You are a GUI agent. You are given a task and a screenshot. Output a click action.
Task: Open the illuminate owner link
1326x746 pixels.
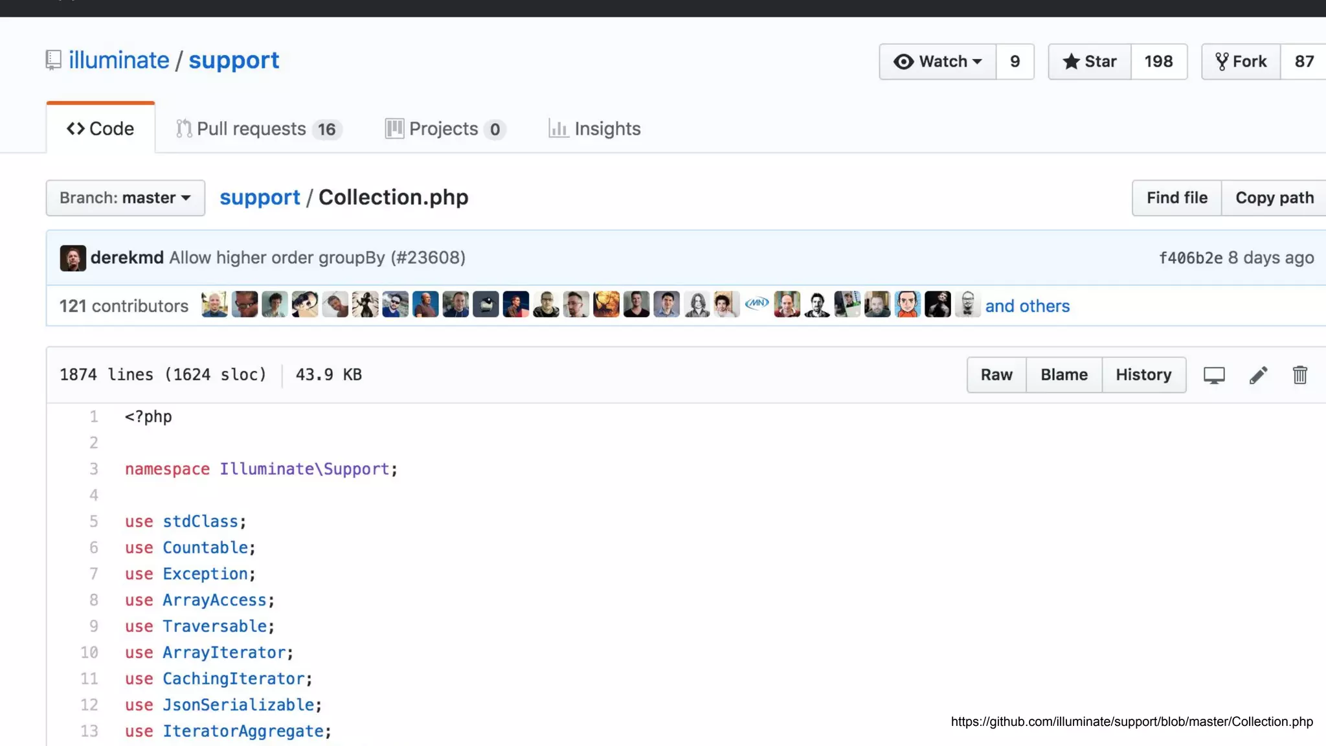(119, 60)
